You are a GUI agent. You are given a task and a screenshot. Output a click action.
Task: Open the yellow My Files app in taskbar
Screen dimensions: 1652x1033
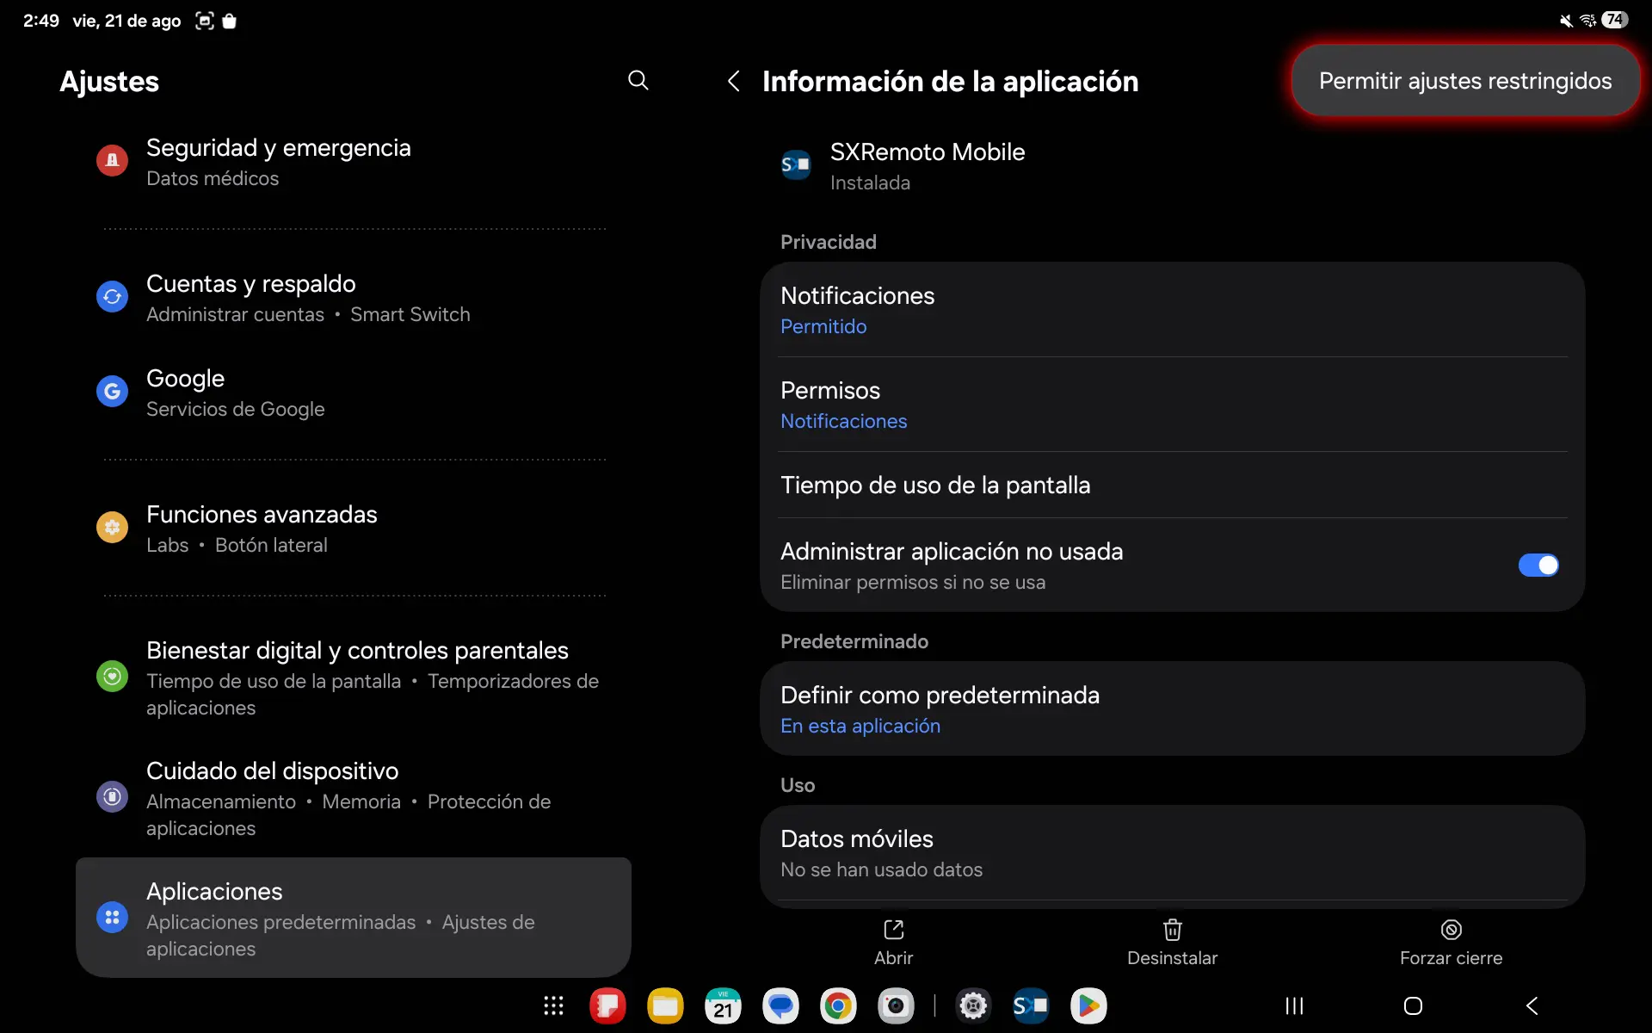665,1005
